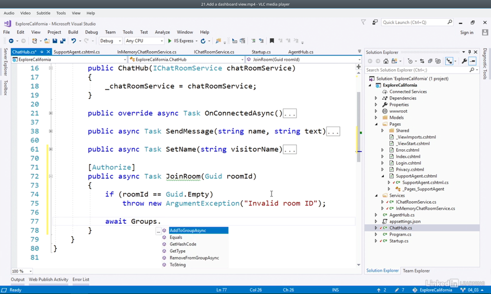Undo the last edit

tap(74, 41)
